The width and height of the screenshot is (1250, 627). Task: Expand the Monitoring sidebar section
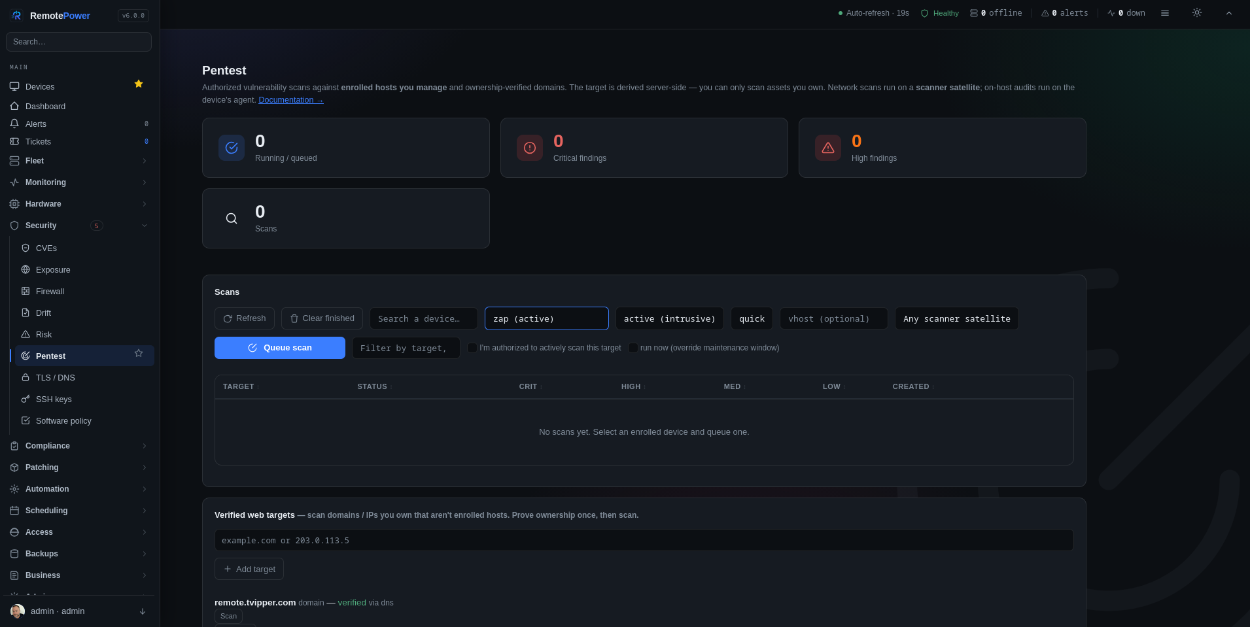point(78,182)
